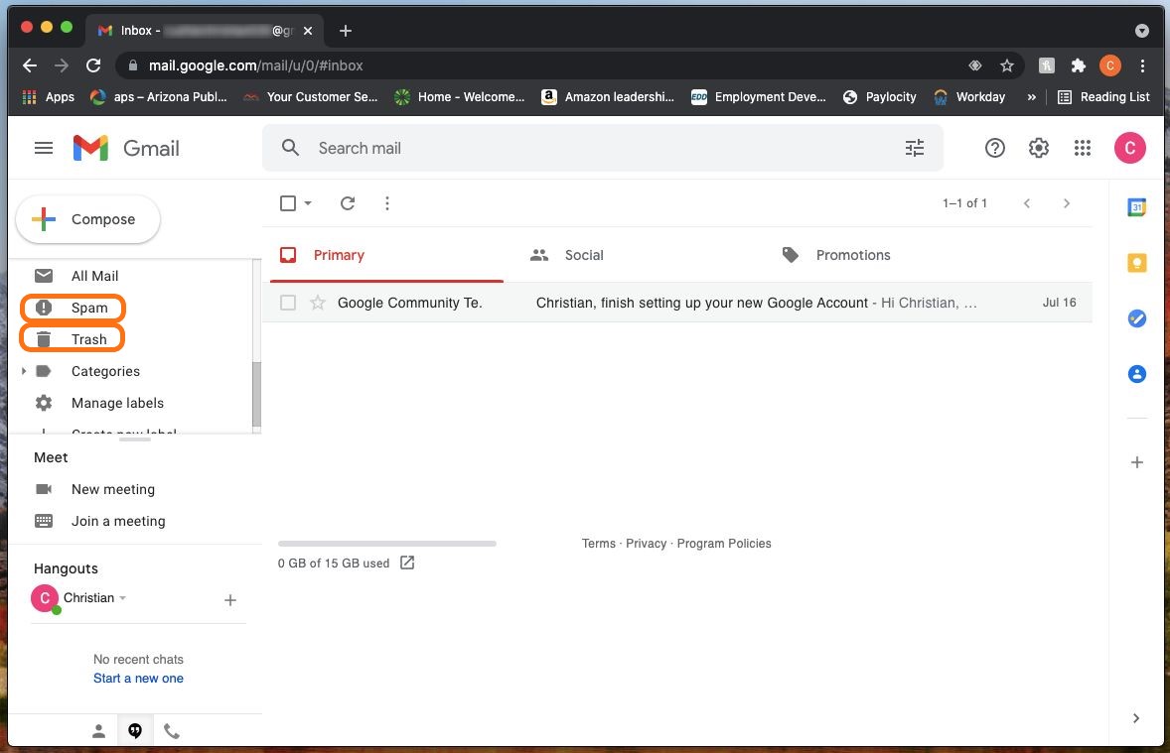This screenshot has height=753, width=1170.
Task: Tick the Select all checkbox
Action: coord(287,202)
